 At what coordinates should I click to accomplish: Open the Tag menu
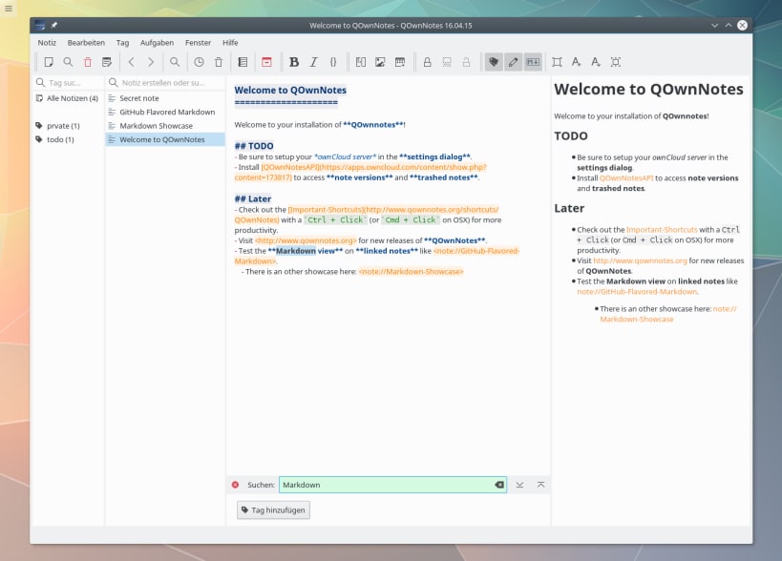coord(122,43)
